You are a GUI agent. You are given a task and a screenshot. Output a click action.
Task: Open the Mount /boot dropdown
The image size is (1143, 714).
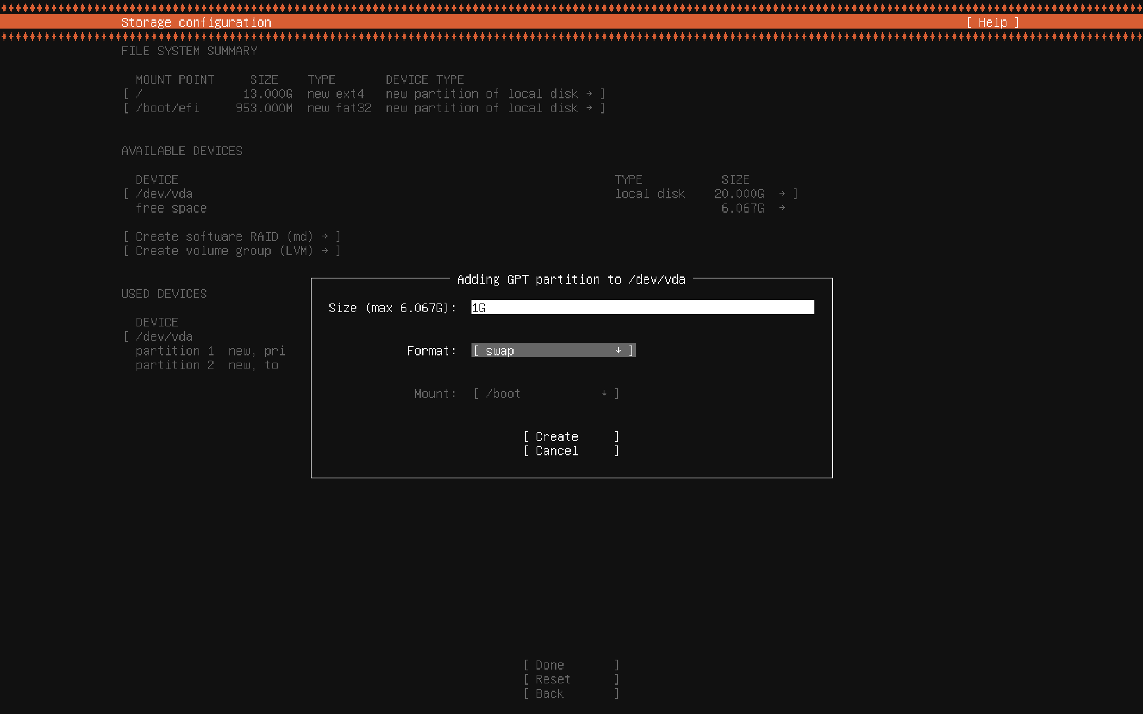coord(546,393)
